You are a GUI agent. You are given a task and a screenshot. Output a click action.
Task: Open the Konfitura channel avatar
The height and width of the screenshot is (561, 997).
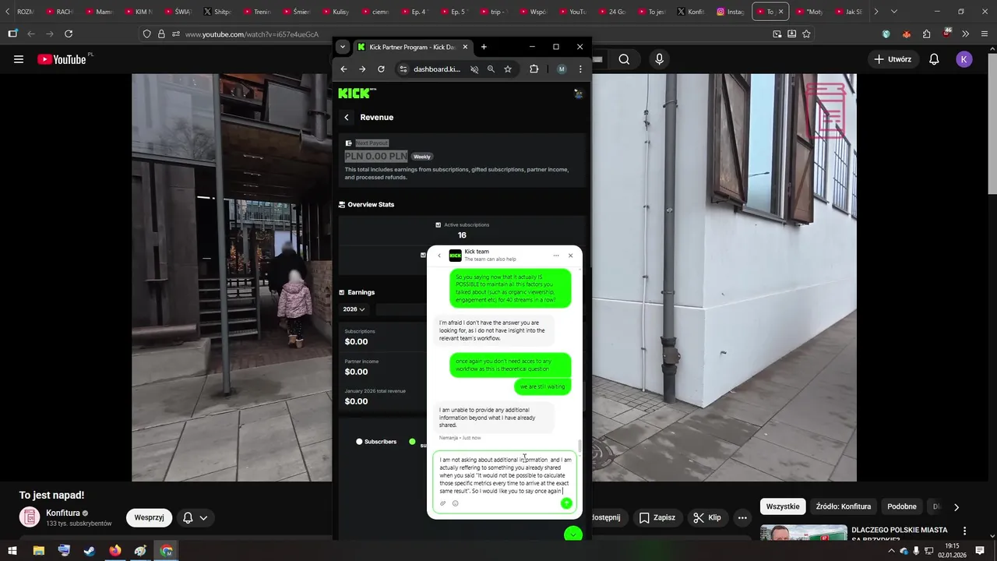[30, 517]
